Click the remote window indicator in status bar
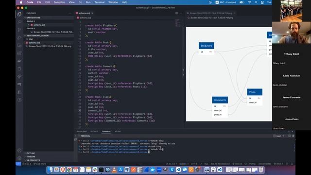This screenshot has width=311, height=175. point(18,164)
